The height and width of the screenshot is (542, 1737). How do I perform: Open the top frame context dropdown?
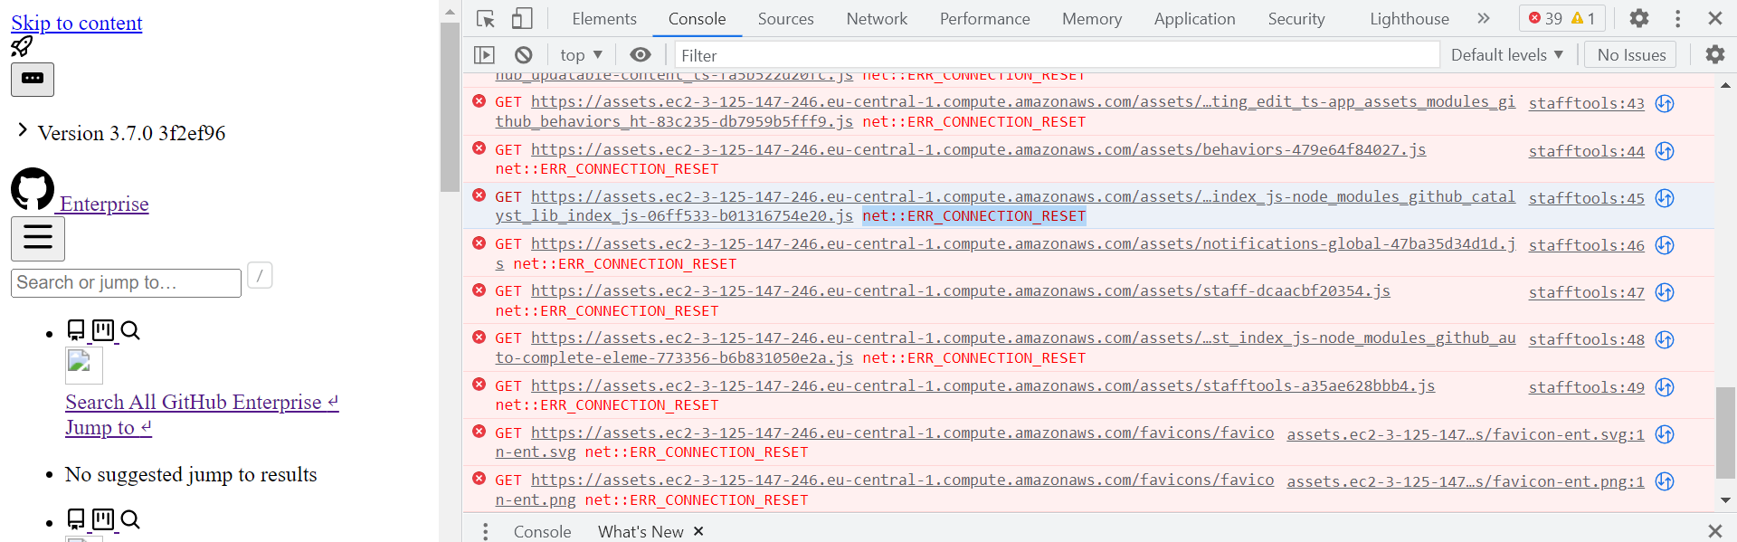click(x=580, y=54)
